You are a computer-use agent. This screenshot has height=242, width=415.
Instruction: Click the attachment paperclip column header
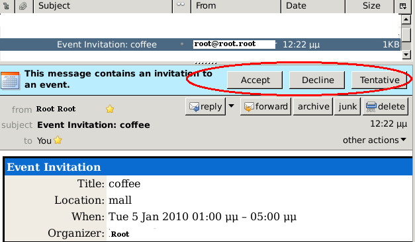[x=24, y=6]
